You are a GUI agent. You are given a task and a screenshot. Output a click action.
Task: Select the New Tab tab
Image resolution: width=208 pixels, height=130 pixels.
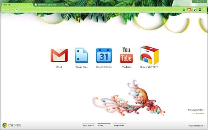coord(17,5)
